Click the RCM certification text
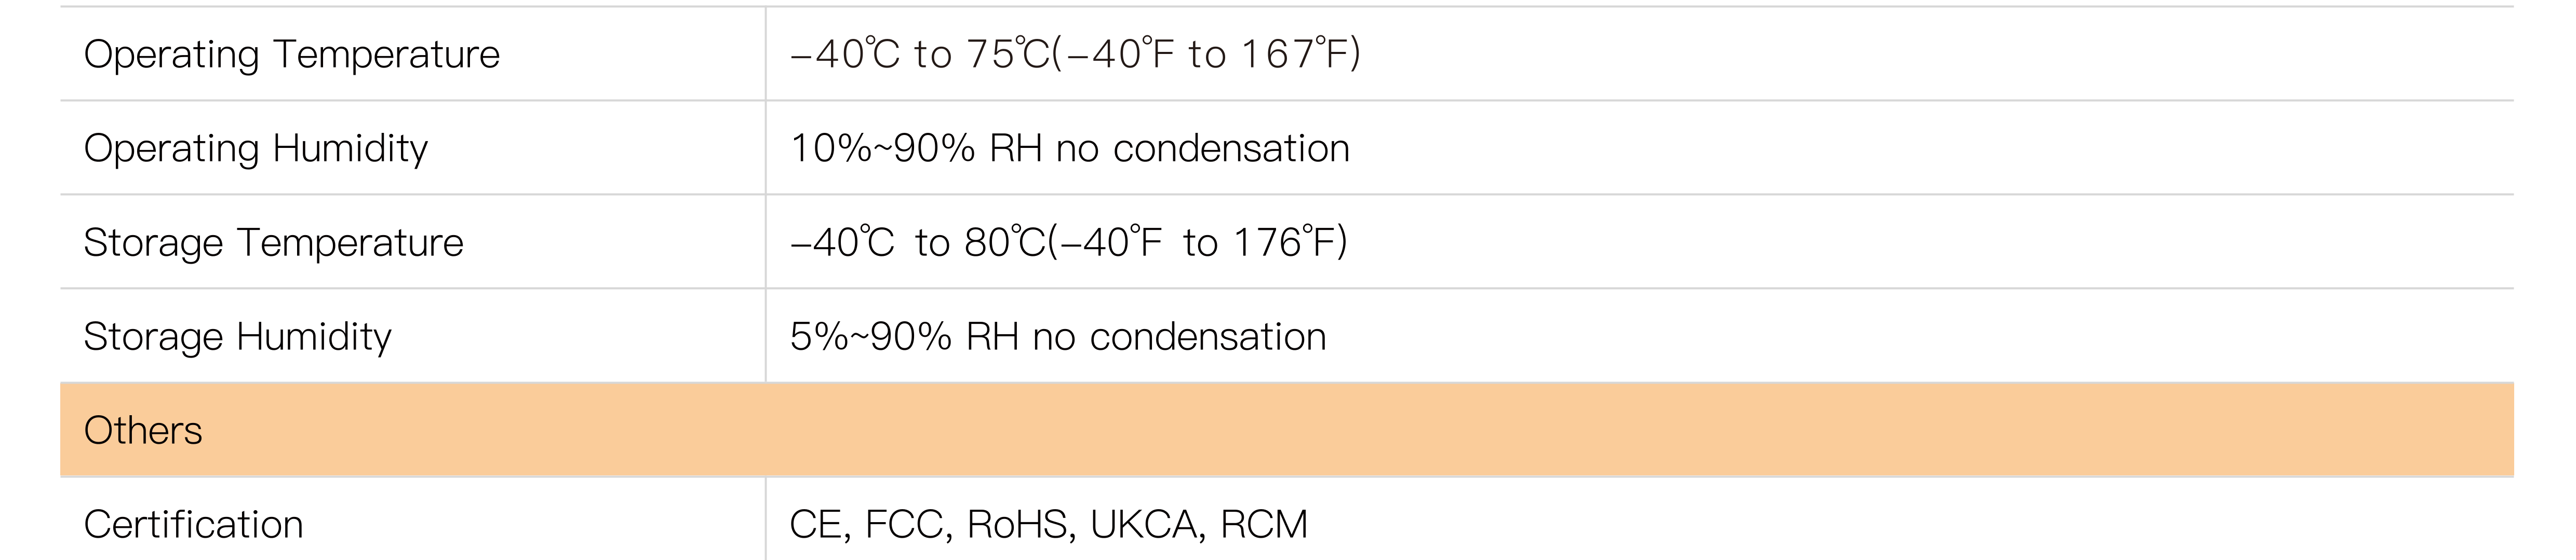 (1264, 524)
